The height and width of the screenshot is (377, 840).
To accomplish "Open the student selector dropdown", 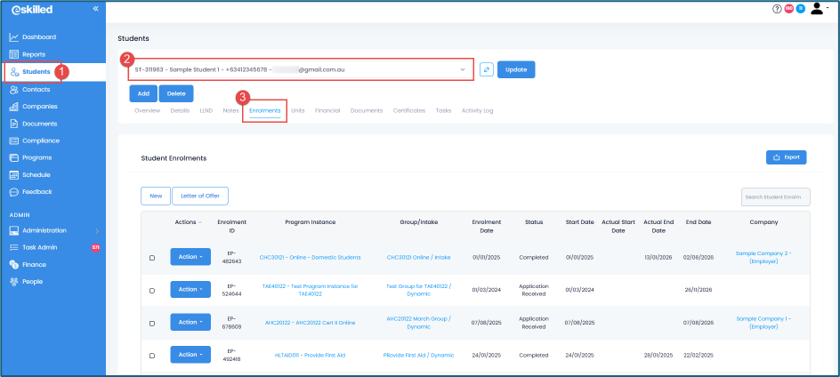I will (x=462, y=69).
